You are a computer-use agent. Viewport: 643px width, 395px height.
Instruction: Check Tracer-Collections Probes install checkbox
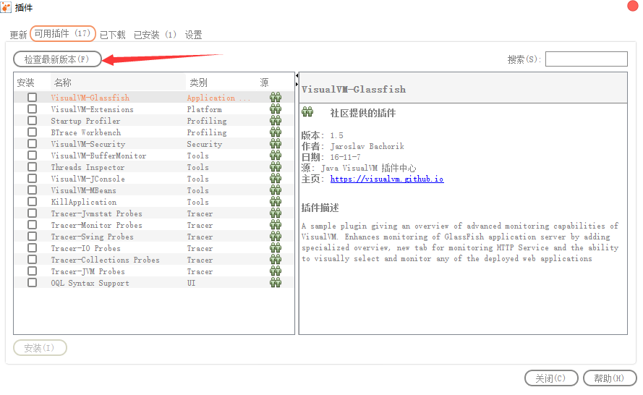click(32, 259)
